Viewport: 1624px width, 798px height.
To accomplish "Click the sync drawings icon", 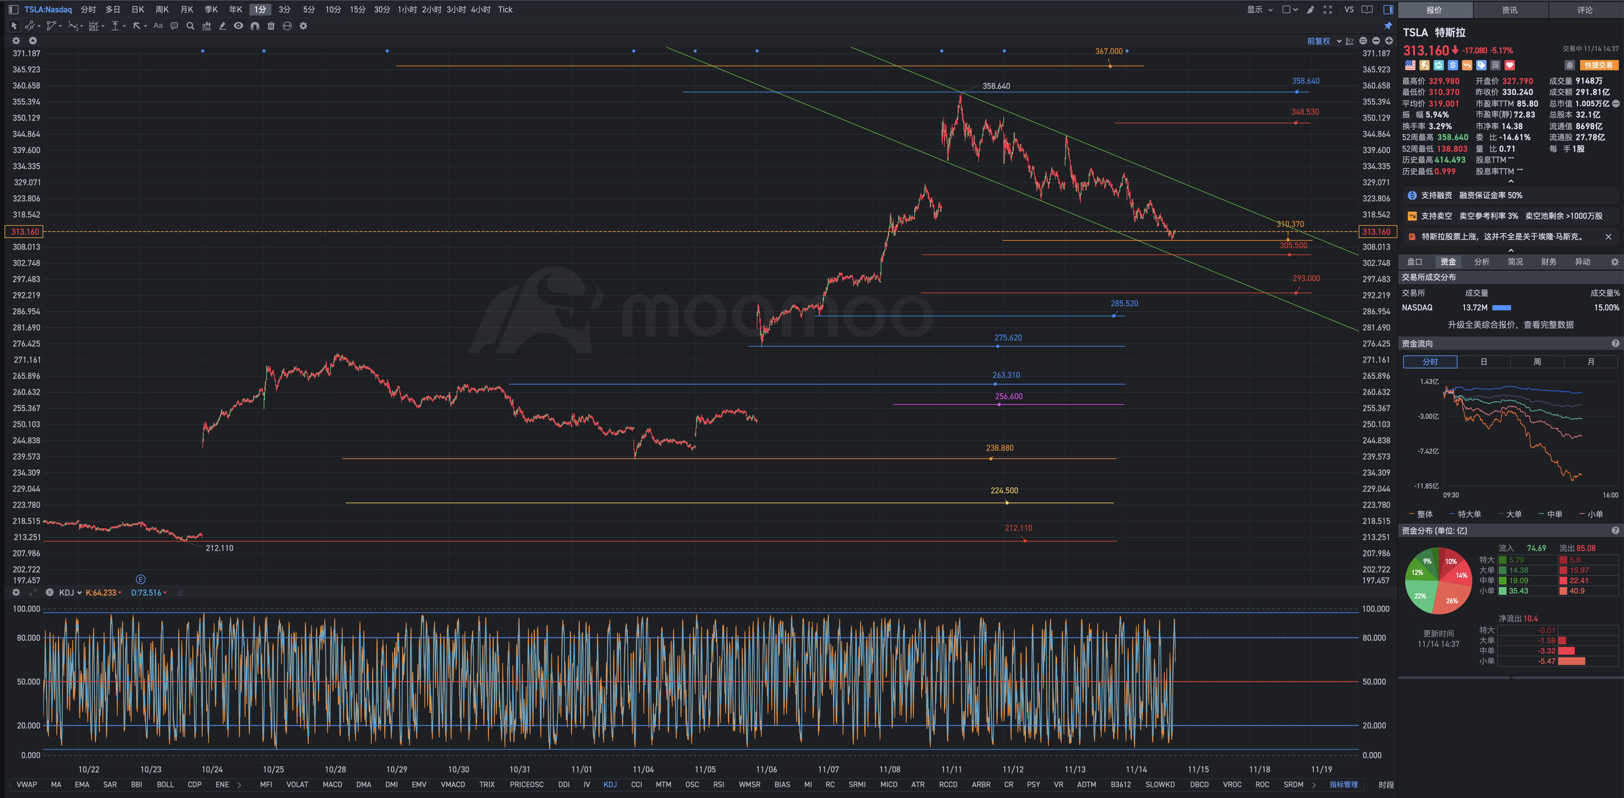I will coord(287,26).
